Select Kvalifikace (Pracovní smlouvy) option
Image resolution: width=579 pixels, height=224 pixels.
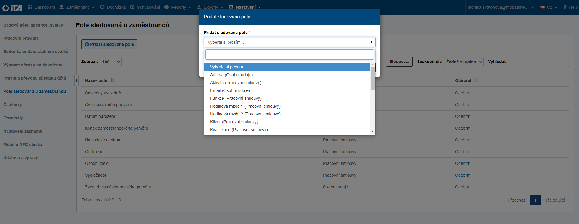click(x=239, y=130)
